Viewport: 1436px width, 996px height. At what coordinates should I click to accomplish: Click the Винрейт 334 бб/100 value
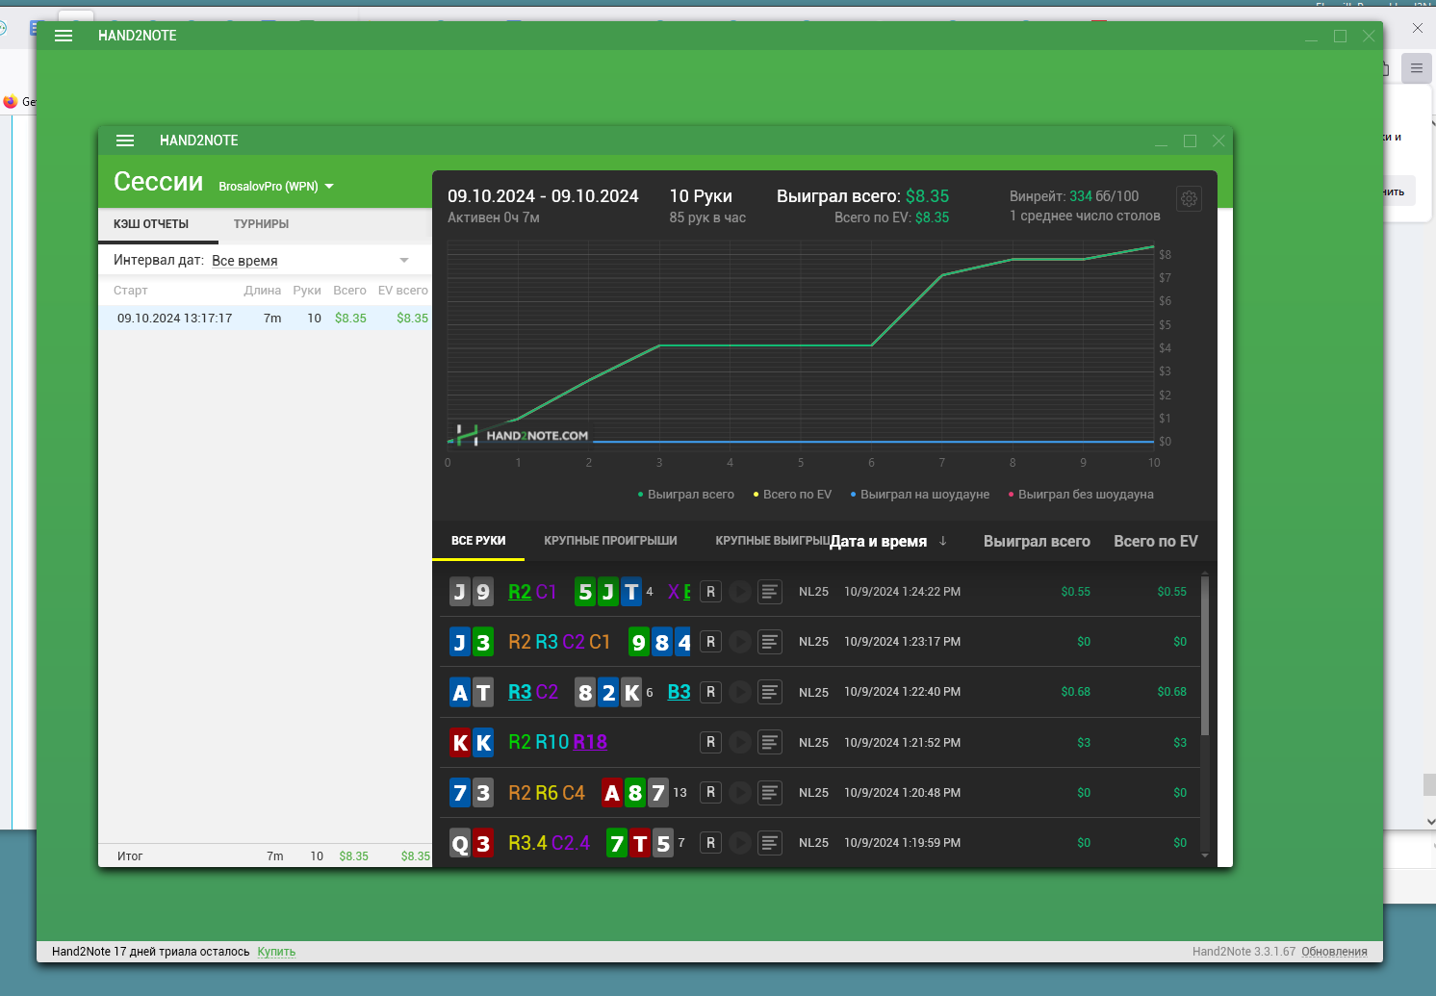(1074, 196)
